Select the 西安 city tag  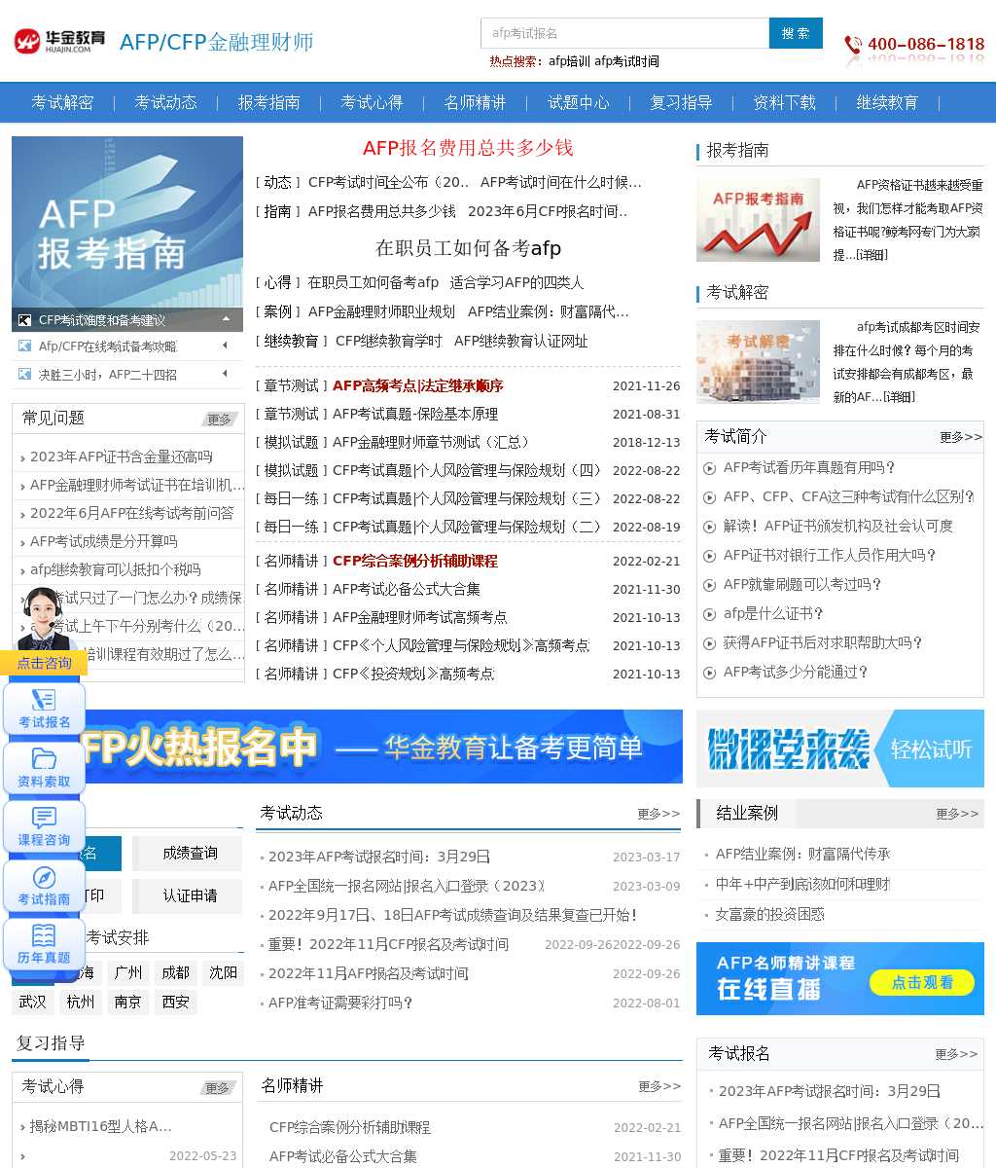click(x=176, y=1002)
